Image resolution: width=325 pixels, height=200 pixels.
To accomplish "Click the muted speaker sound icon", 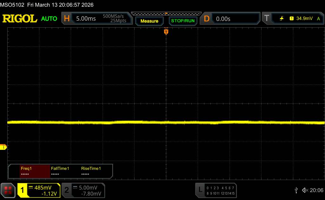I will 305,190.
